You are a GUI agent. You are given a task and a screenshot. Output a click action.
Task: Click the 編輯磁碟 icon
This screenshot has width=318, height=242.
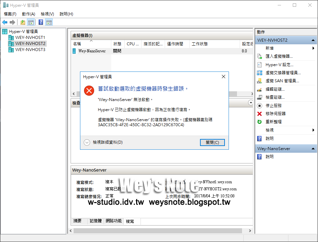(x=260, y=89)
